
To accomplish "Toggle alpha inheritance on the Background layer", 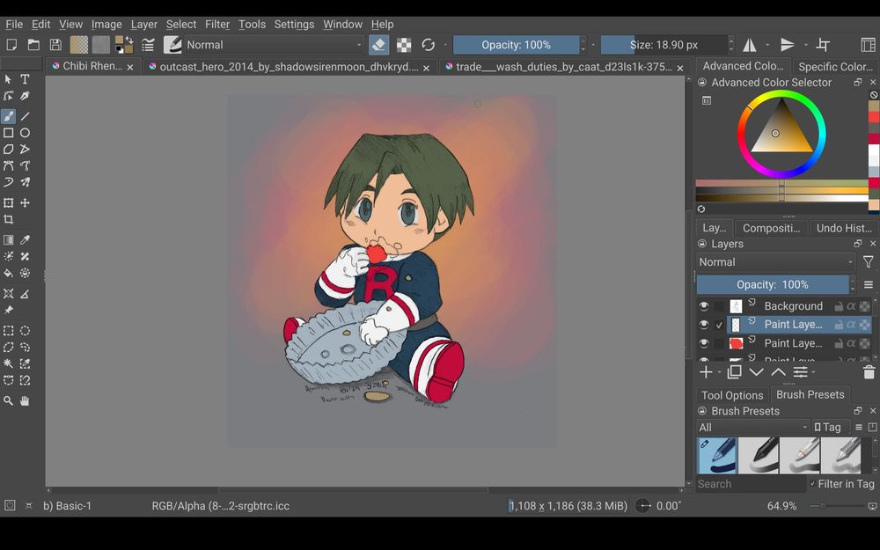I will pyautogui.click(x=851, y=306).
